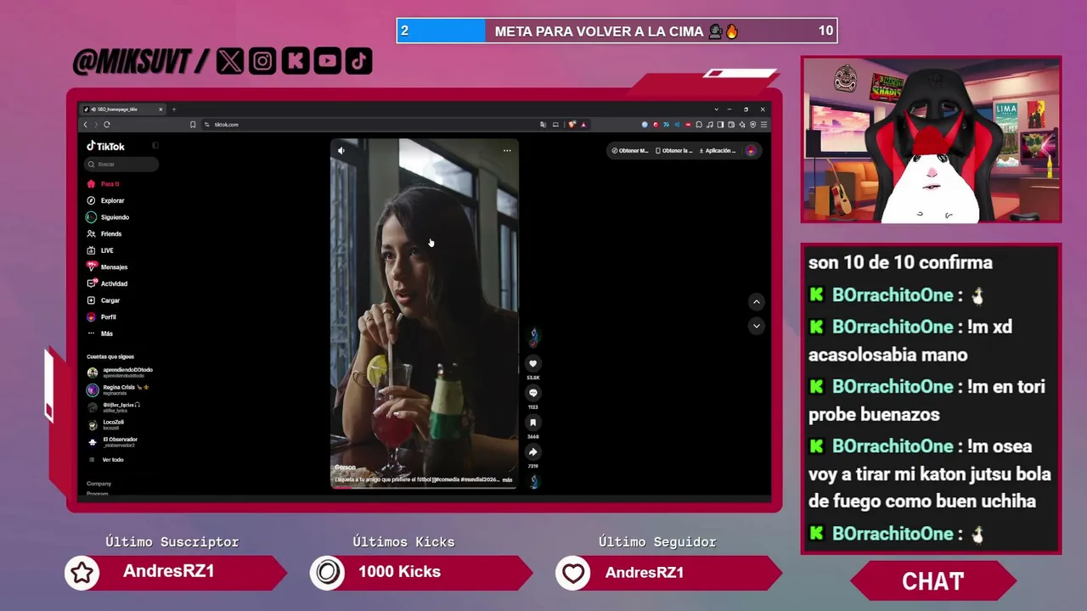Go to the previous video with up arrow

[x=757, y=302]
